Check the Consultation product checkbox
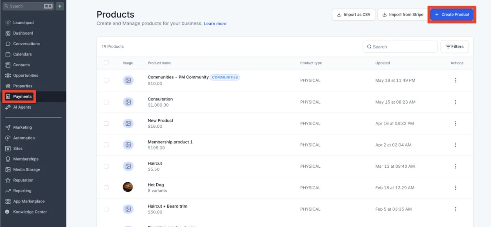Image resolution: width=491 pixels, height=227 pixels. click(106, 102)
